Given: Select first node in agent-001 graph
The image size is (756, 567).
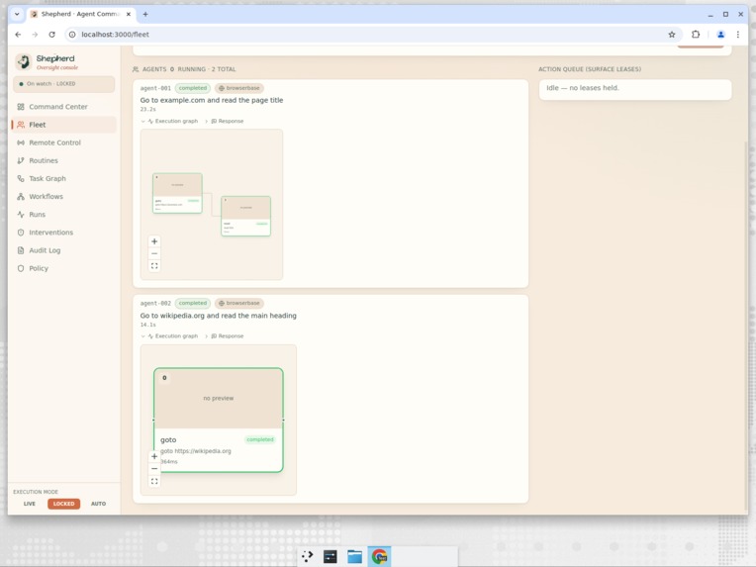Looking at the screenshot, I should (177, 193).
